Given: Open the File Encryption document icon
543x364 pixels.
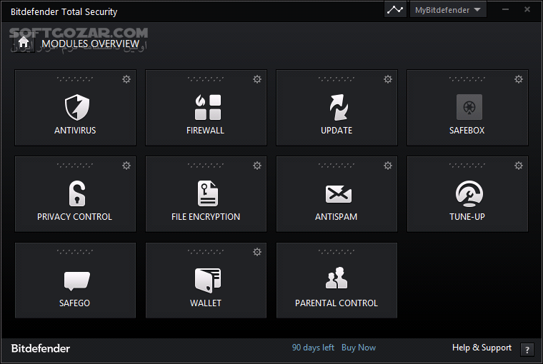Looking at the screenshot, I should 206,193.
